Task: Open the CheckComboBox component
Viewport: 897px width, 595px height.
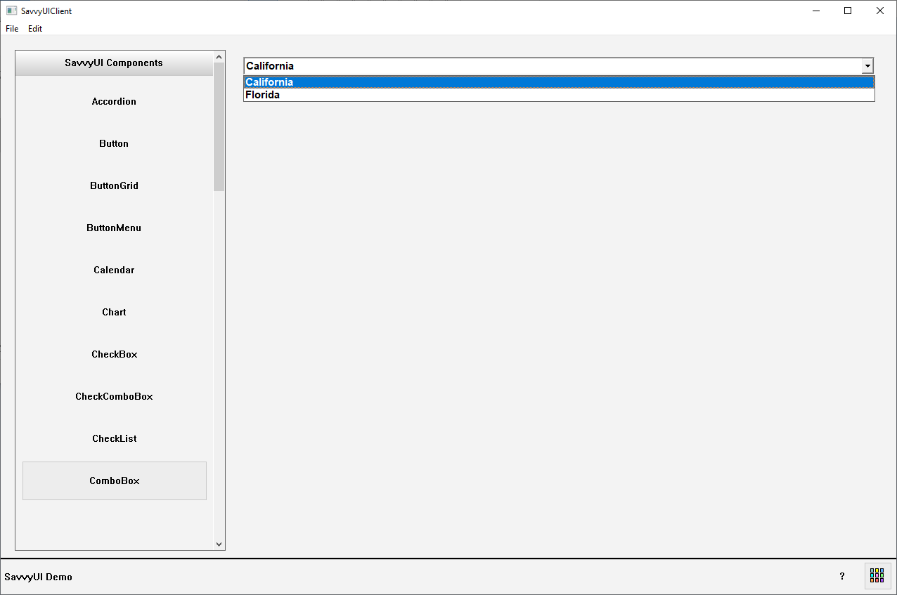Action: 114,396
